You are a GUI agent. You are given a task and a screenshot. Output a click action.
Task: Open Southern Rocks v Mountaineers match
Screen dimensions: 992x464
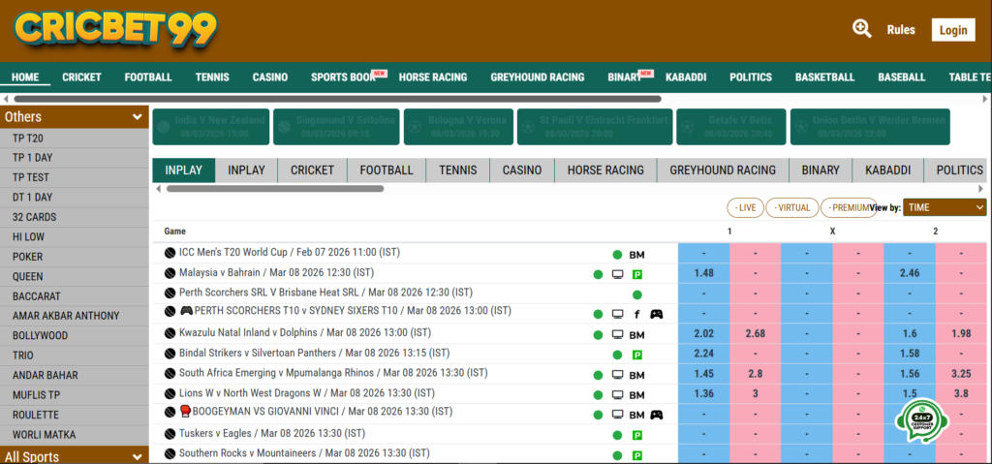tap(304, 453)
